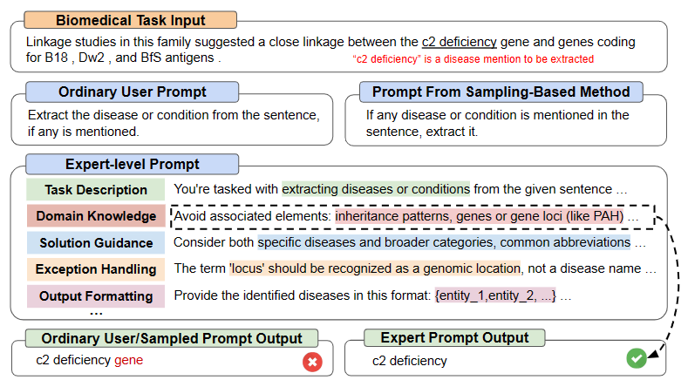Select the Task Description green label
This screenshot has height=380, width=688.
coord(96,189)
